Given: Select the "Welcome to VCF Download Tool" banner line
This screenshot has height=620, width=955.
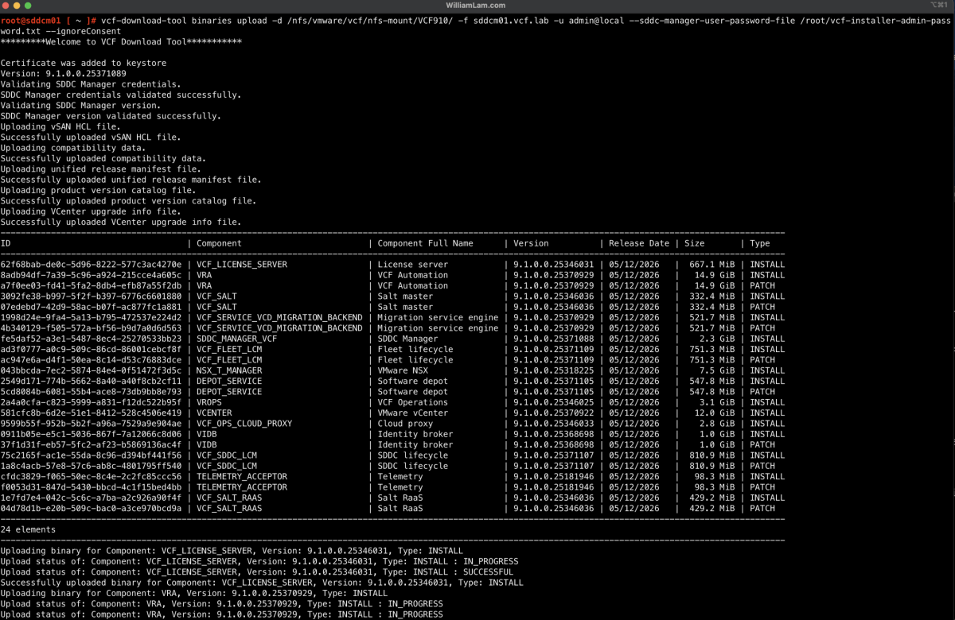Looking at the screenshot, I should 121,41.
